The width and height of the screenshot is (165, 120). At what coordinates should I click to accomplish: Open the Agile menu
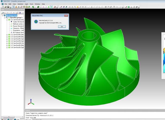[x=27, y=4]
